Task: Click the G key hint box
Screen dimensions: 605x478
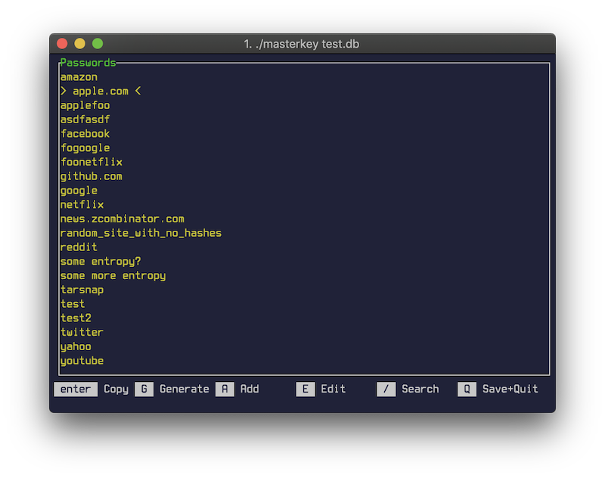Action: [x=144, y=389]
